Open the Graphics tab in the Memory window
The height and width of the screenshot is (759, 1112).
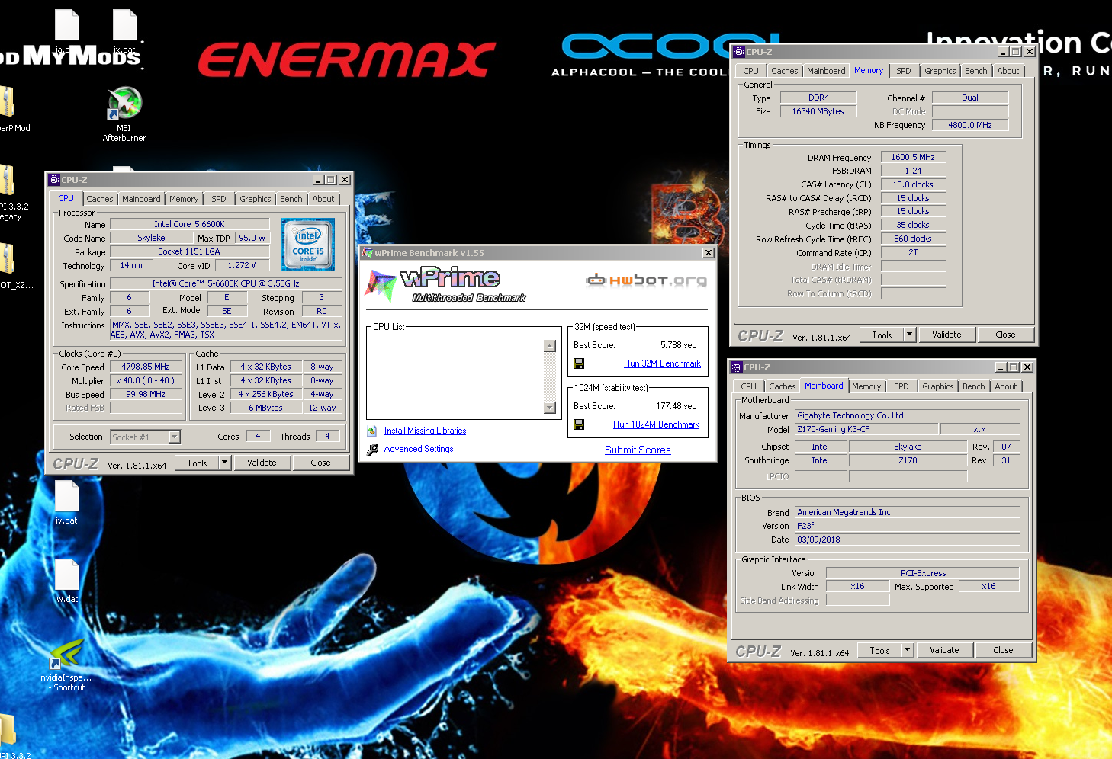(940, 71)
